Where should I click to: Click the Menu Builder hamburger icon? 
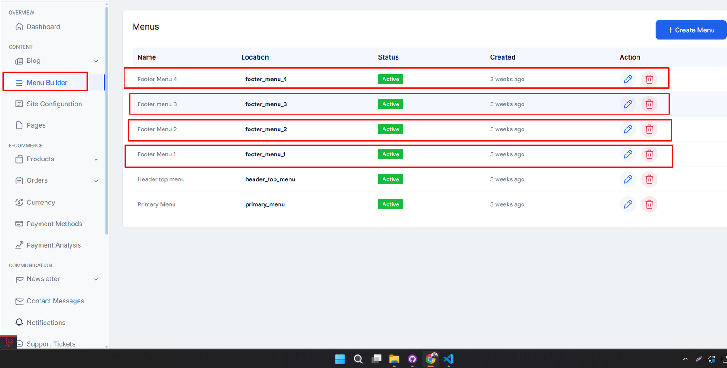coord(19,83)
